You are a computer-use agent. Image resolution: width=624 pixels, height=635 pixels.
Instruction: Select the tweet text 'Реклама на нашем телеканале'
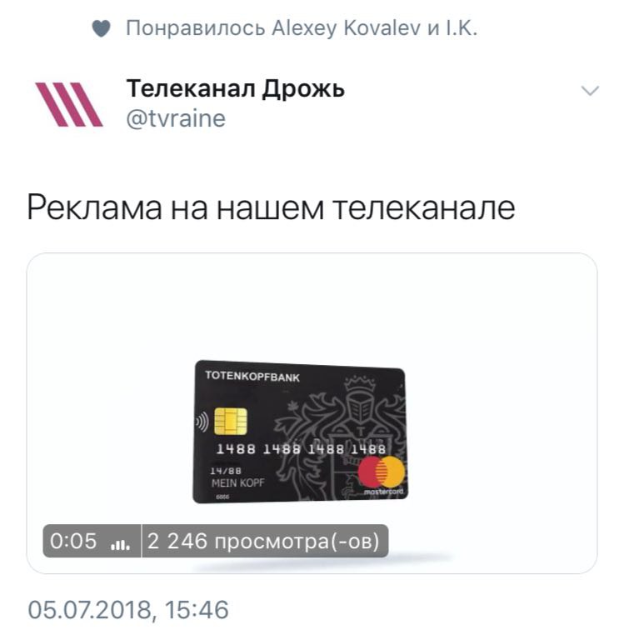(x=271, y=207)
